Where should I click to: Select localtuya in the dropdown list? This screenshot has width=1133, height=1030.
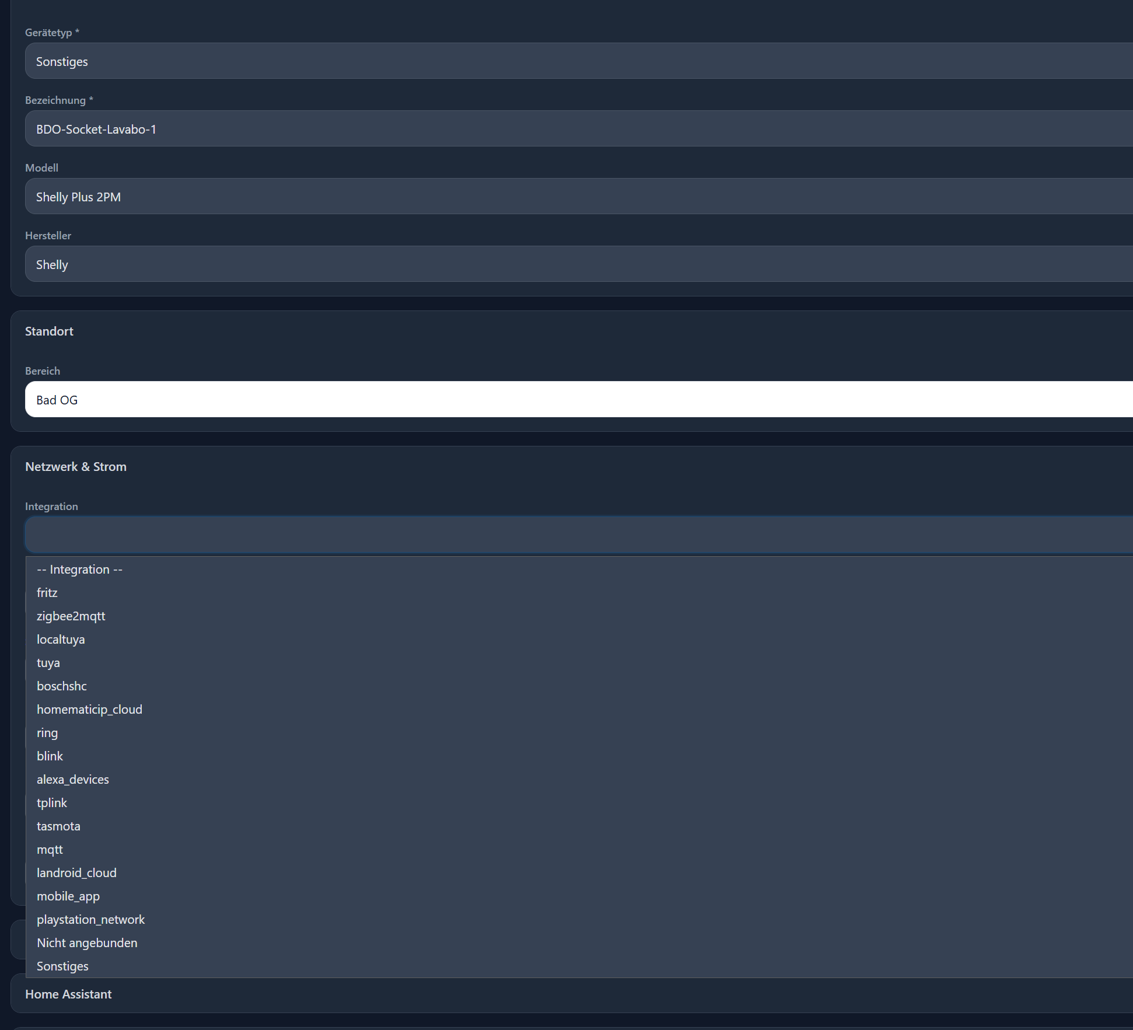coord(61,640)
